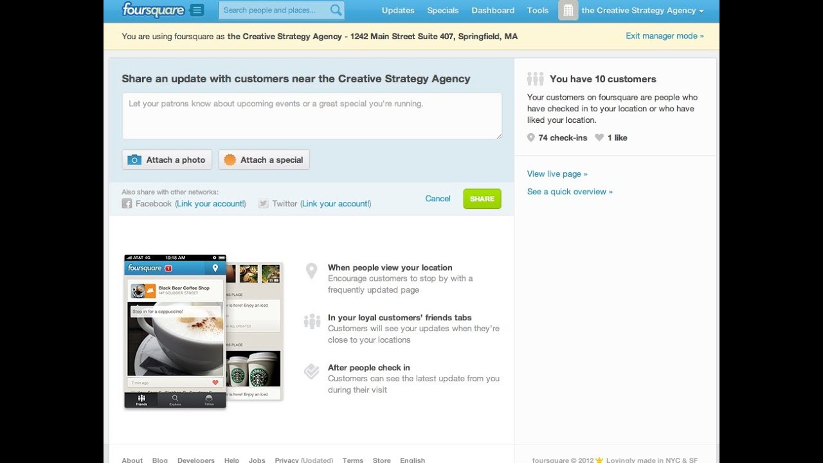Exit manager mode
Screen dimensions: 823x463
tap(665, 36)
